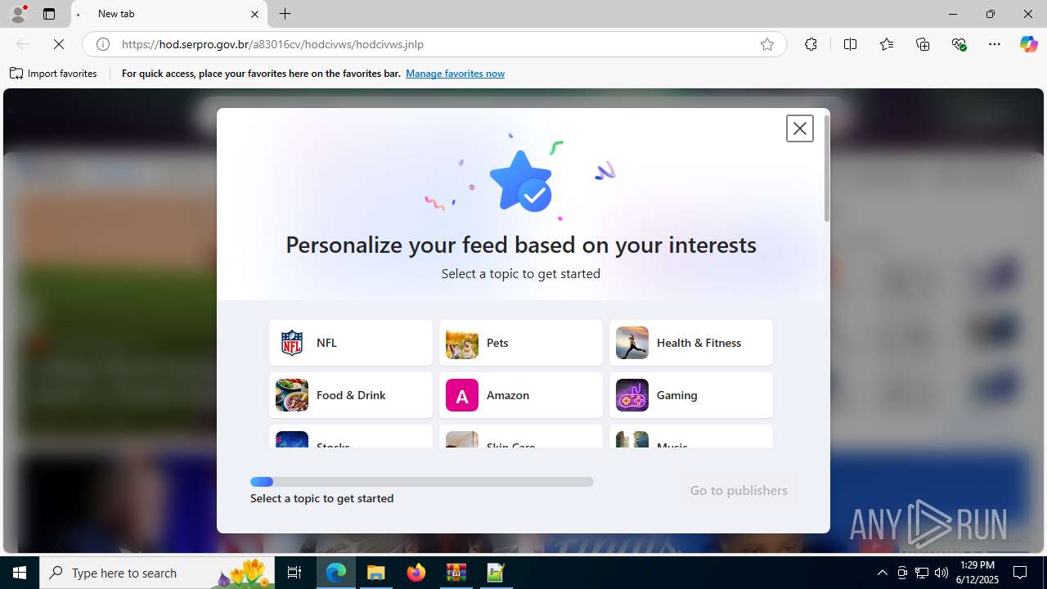This screenshot has height=589, width=1047.
Task: Click Go to publishers button
Action: coord(739,490)
